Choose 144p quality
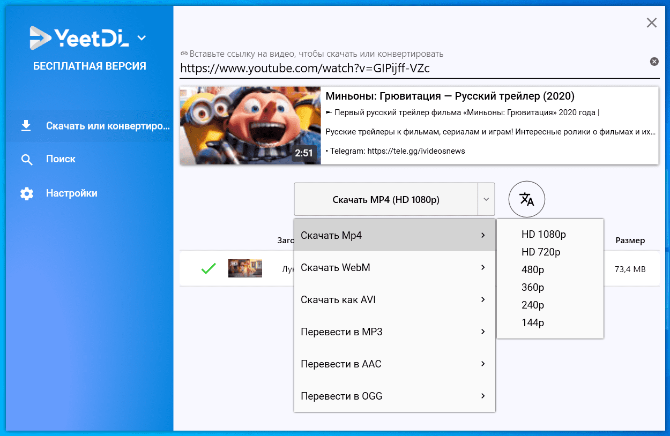The image size is (670, 436). pyautogui.click(x=533, y=322)
